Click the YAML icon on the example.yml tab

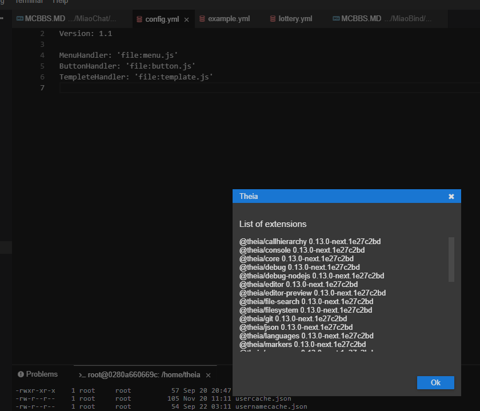tap(201, 18)
